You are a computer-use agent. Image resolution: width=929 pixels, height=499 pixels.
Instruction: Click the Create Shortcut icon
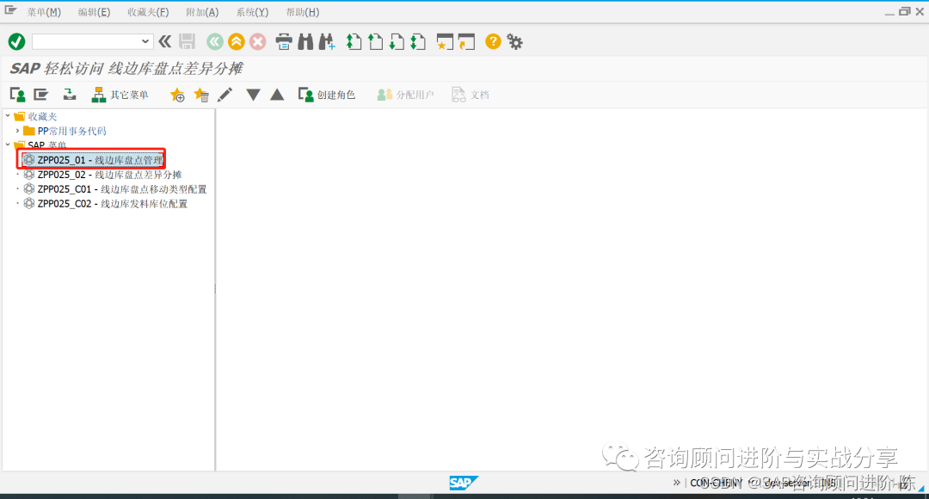click(x=466, y=41)
